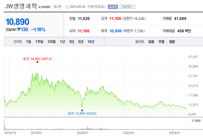This screenshot has height=138, width=203.
Task: Open the 기업개요 dropdown
Action: tap(127, 7)
